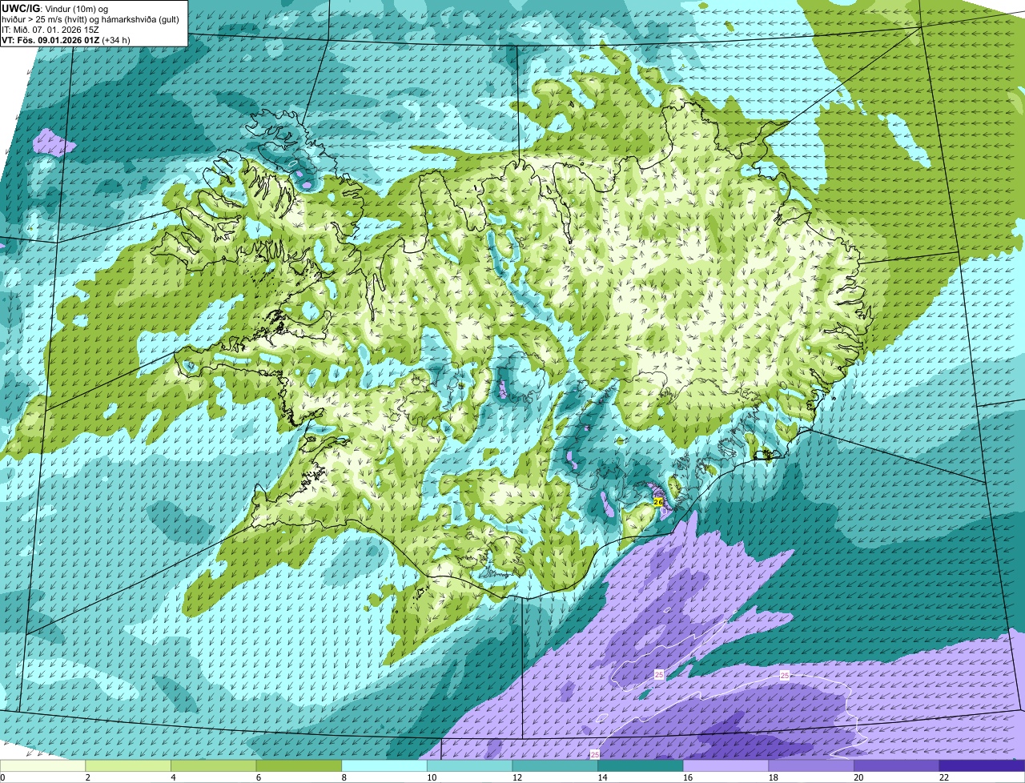Click the legend scale label '22'

click(944, 777)
